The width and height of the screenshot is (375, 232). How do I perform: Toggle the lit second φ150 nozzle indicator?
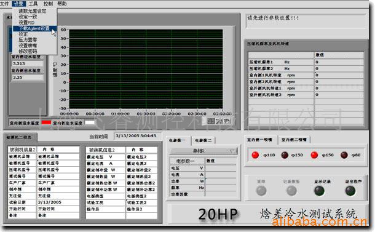tap(314, 155)
